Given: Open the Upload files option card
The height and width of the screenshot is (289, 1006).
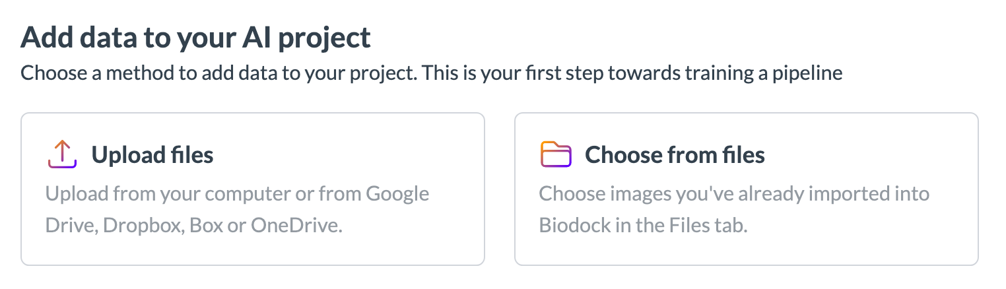Looking at the screenshot, I should point(253,189).
